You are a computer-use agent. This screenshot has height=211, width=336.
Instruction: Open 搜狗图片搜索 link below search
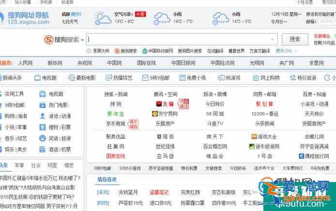190,51
